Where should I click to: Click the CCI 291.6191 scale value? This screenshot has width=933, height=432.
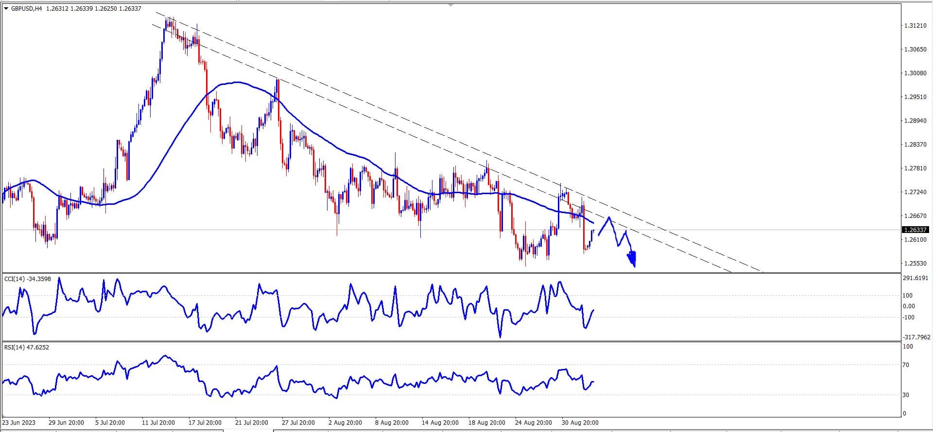click(916, 279)
